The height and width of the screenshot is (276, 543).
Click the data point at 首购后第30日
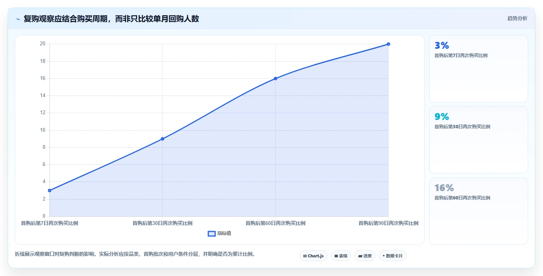(163, 139)
